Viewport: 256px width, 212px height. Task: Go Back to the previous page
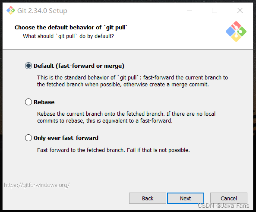(x=148, y=198)
